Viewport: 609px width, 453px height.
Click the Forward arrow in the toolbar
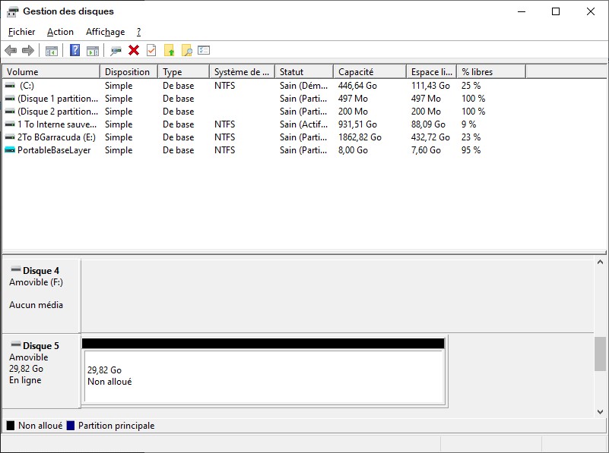tap(28, 51)
